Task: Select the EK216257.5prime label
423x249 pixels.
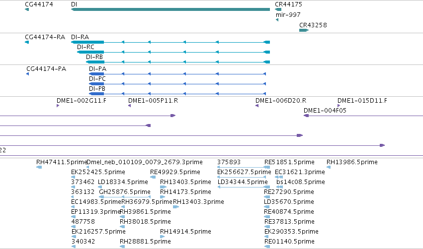Action: pos(98,232)
